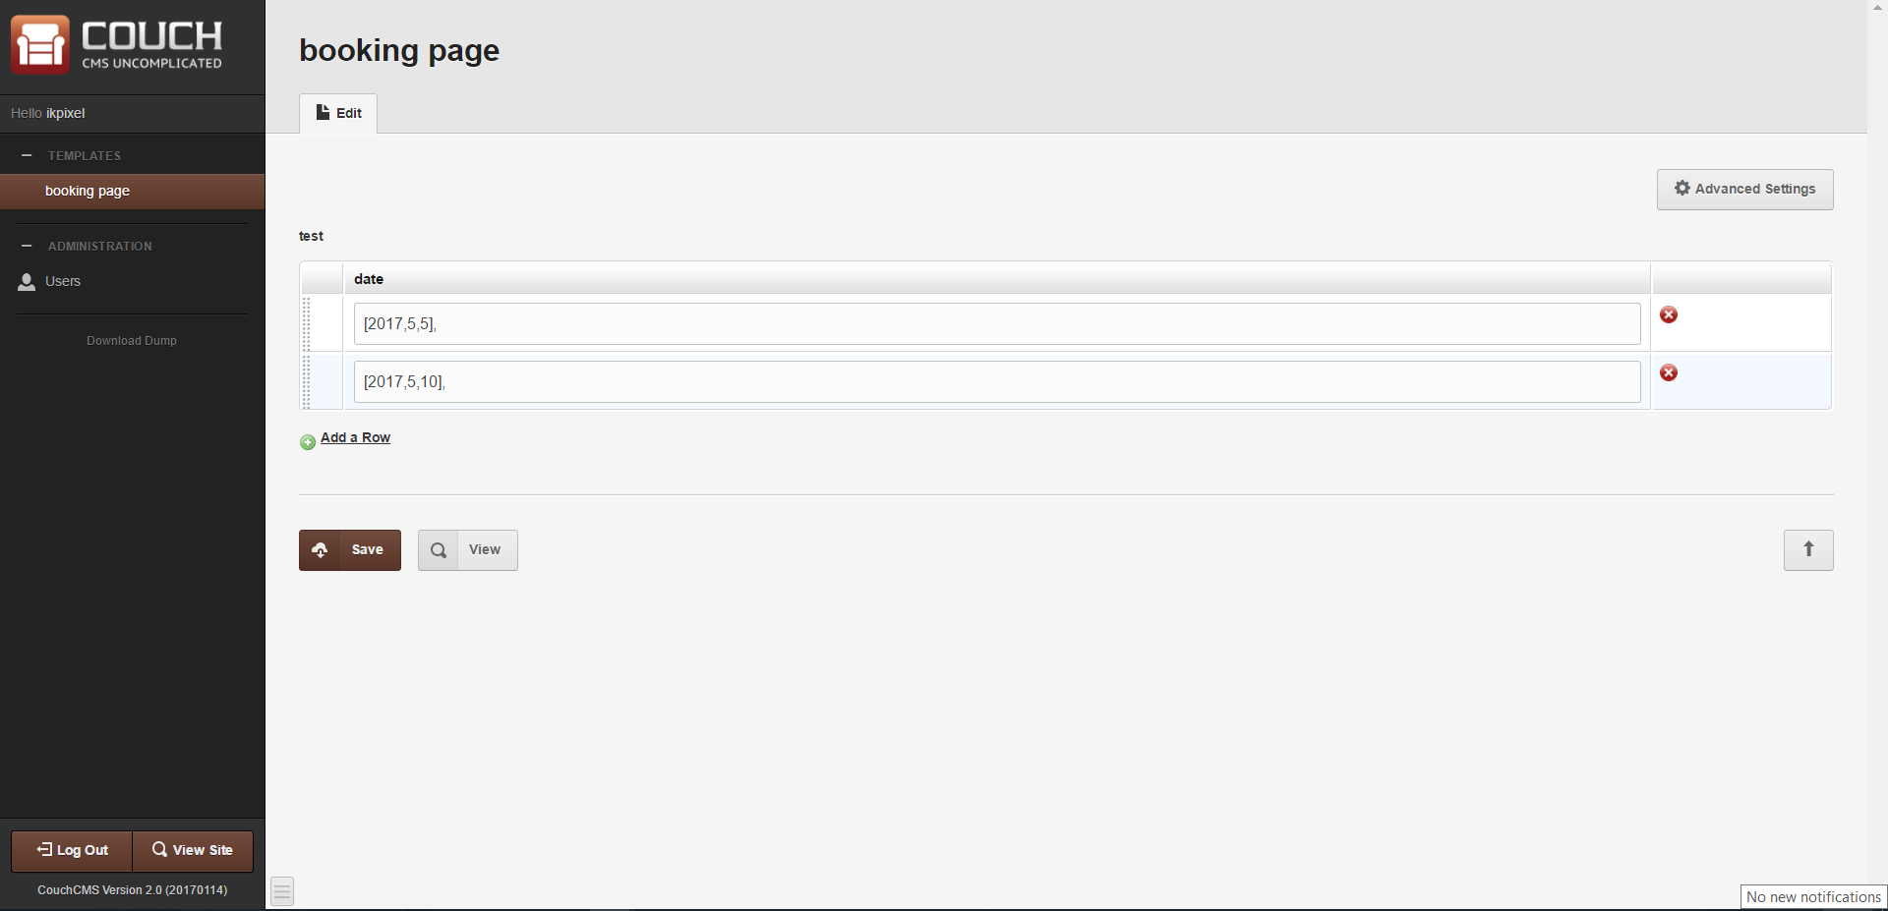Click the date field containing [2017,5,10]
Viewport: 1888px width, 911px height.
pos(997,381)
